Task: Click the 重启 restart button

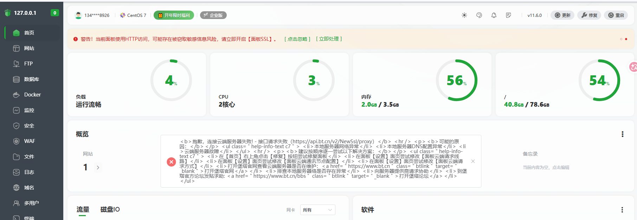Action: point(616,15)
